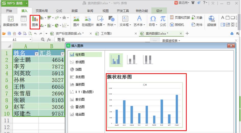This screenshot has width=241, height=133.
Task: Choose the stacked column chart subtype thumbnail
Action: pos(132,60)
